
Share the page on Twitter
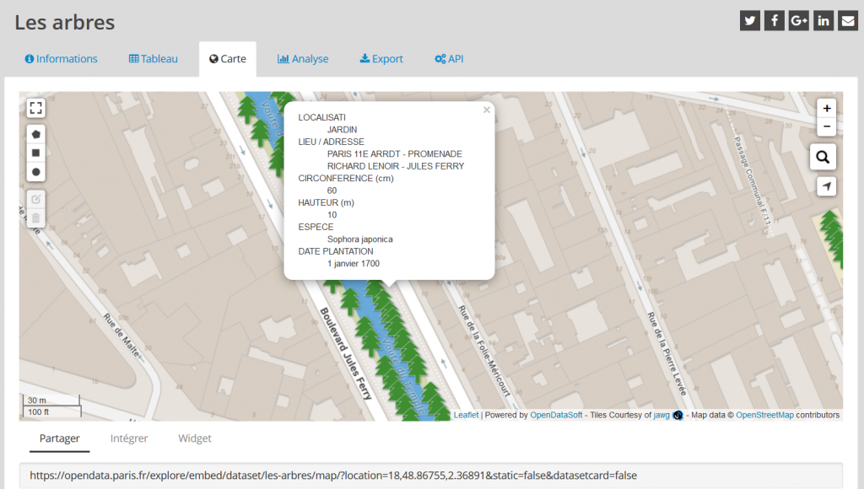749,21
